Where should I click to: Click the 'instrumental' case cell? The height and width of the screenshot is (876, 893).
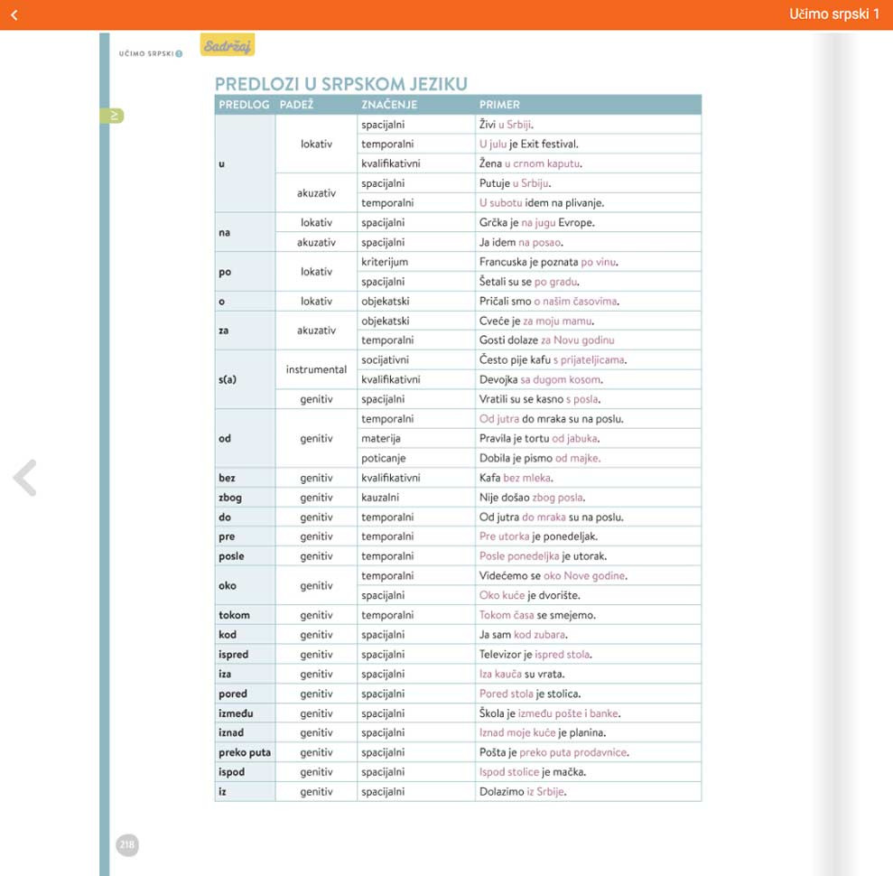(316, 369)
